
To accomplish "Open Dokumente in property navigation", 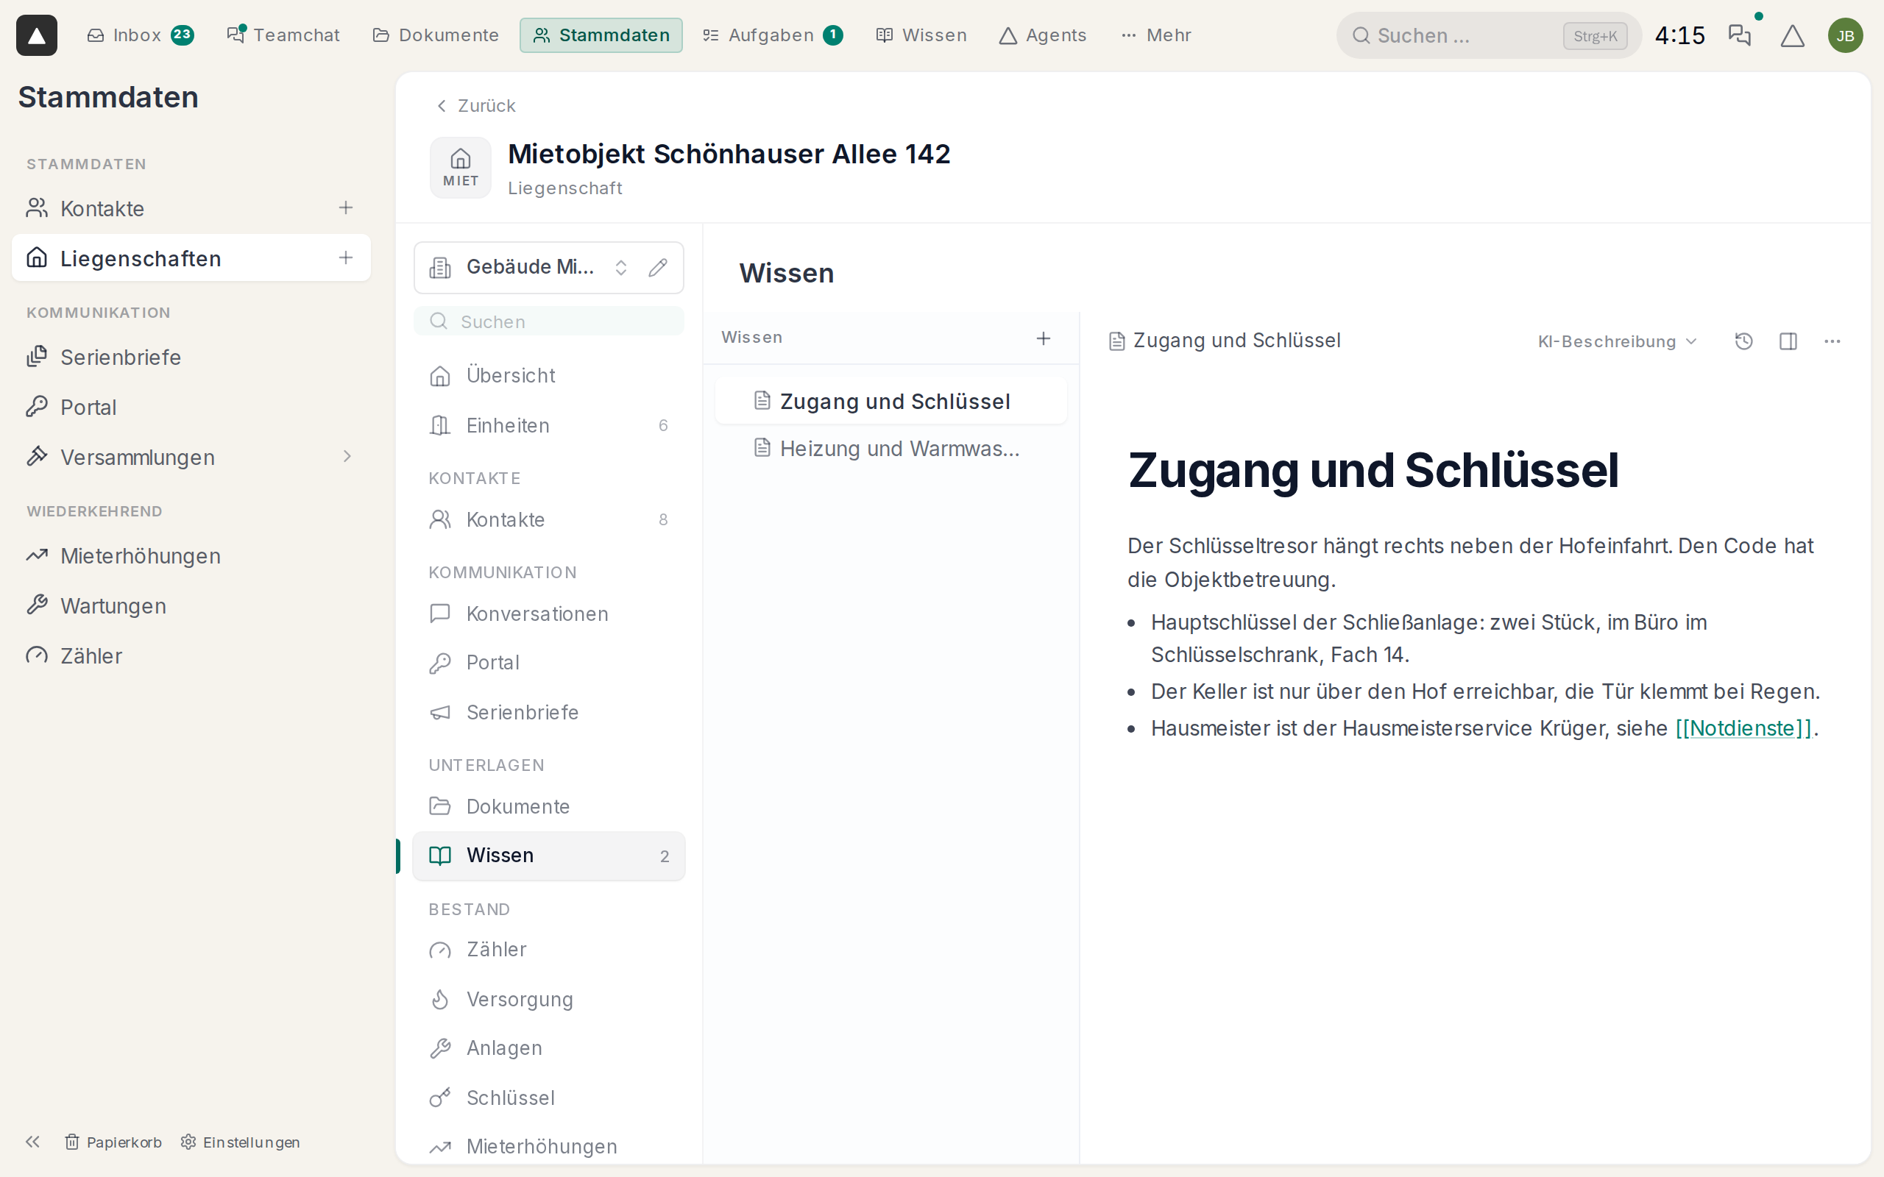I will point(549,806).
